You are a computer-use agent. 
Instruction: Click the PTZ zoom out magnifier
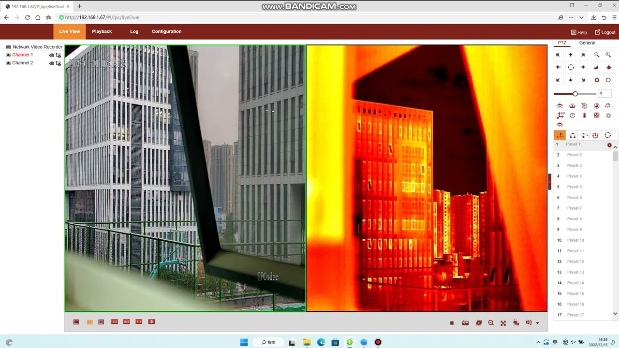point(597,55)
